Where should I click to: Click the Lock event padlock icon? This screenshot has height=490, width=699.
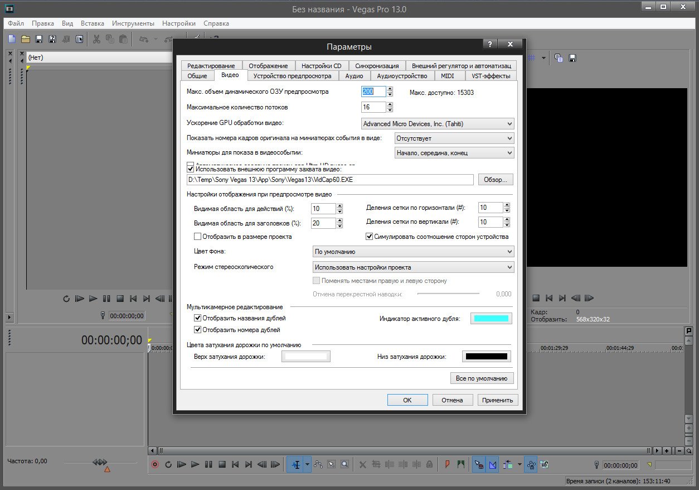pos(429,464)
